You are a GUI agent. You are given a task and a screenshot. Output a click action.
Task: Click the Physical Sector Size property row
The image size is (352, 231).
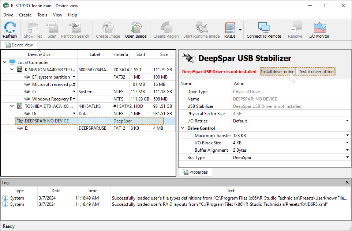coord(265,113)
